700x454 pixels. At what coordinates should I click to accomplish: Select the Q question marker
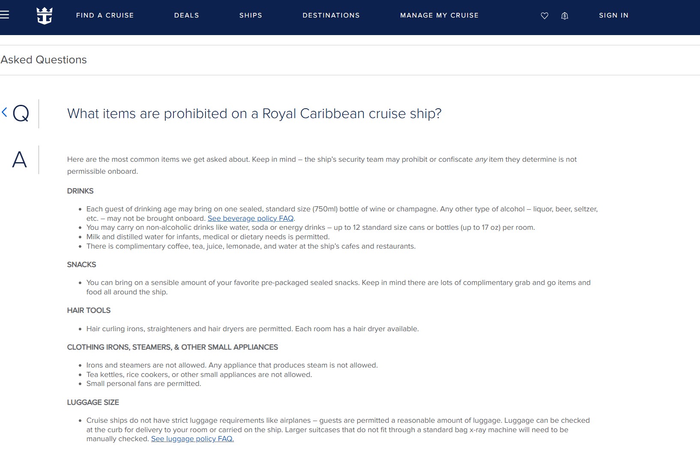20,114
